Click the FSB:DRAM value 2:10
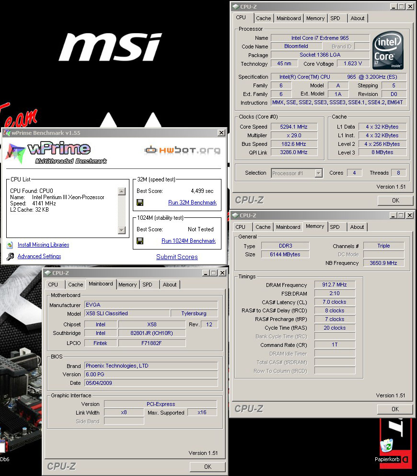The height and width of the screenshot is (476, 417). pyautogui.click(x=335, y=293)
